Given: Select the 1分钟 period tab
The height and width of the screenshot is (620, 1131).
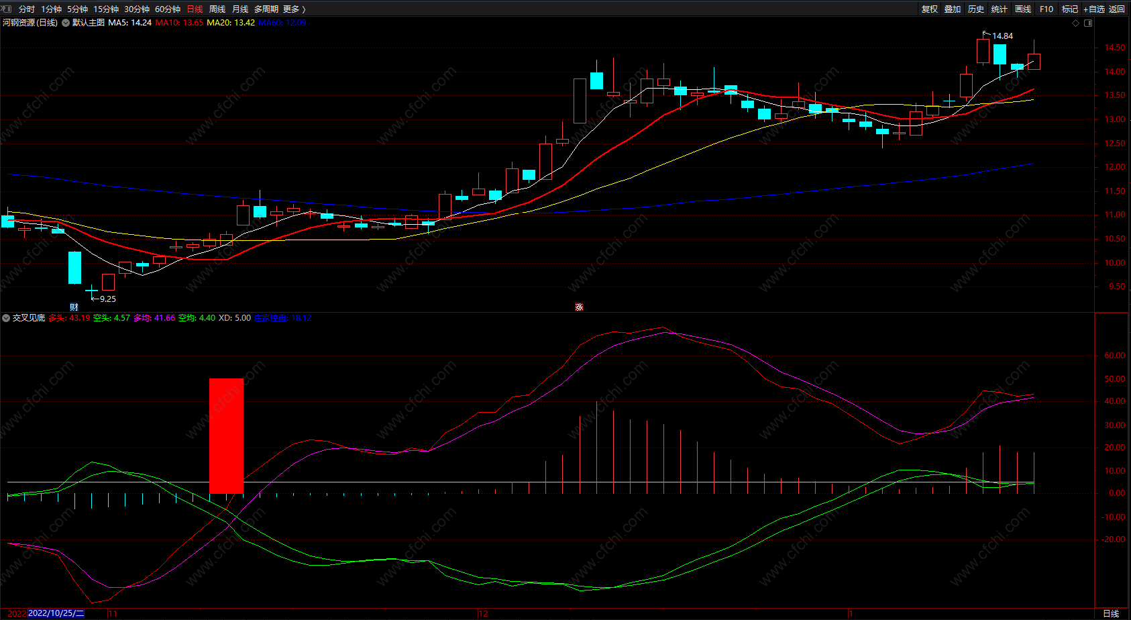Looking at the screenshot, I should (51, 9).
